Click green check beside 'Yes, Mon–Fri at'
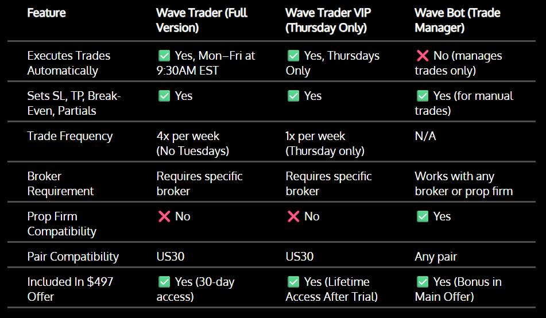The width and height of the screenshot is (546, 318). coord(164,56)
